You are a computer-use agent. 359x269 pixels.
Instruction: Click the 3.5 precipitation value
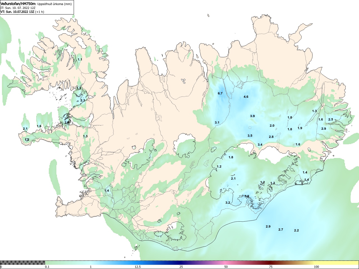[250, 136]
